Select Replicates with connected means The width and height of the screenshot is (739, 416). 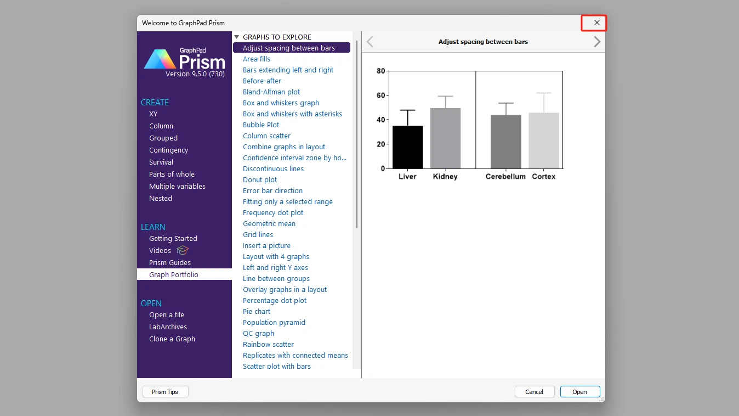(295, 355)
